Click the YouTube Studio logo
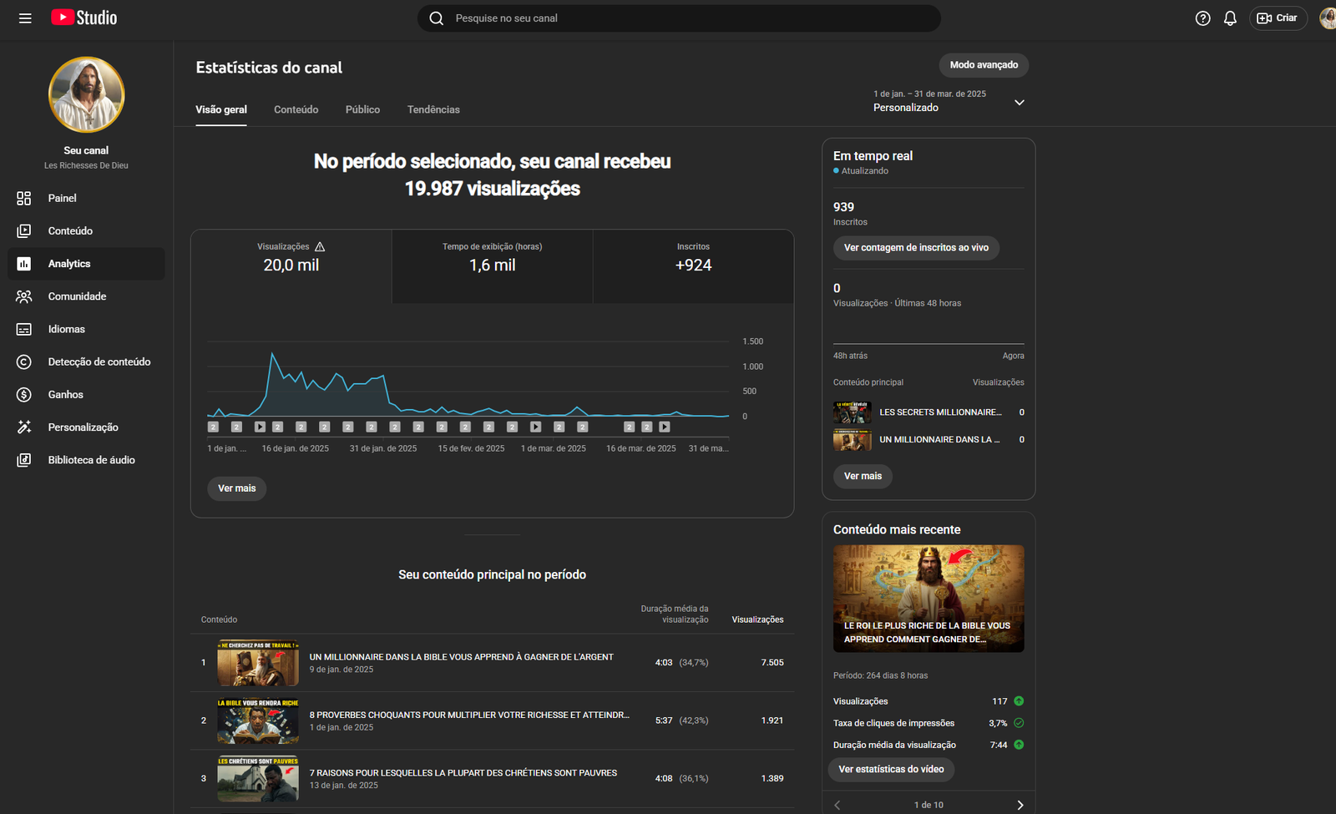This screenshot has height=814, width=1336. coord(84,18)
